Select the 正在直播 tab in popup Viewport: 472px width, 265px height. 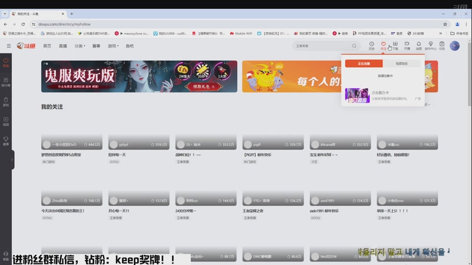coord(364,64)
